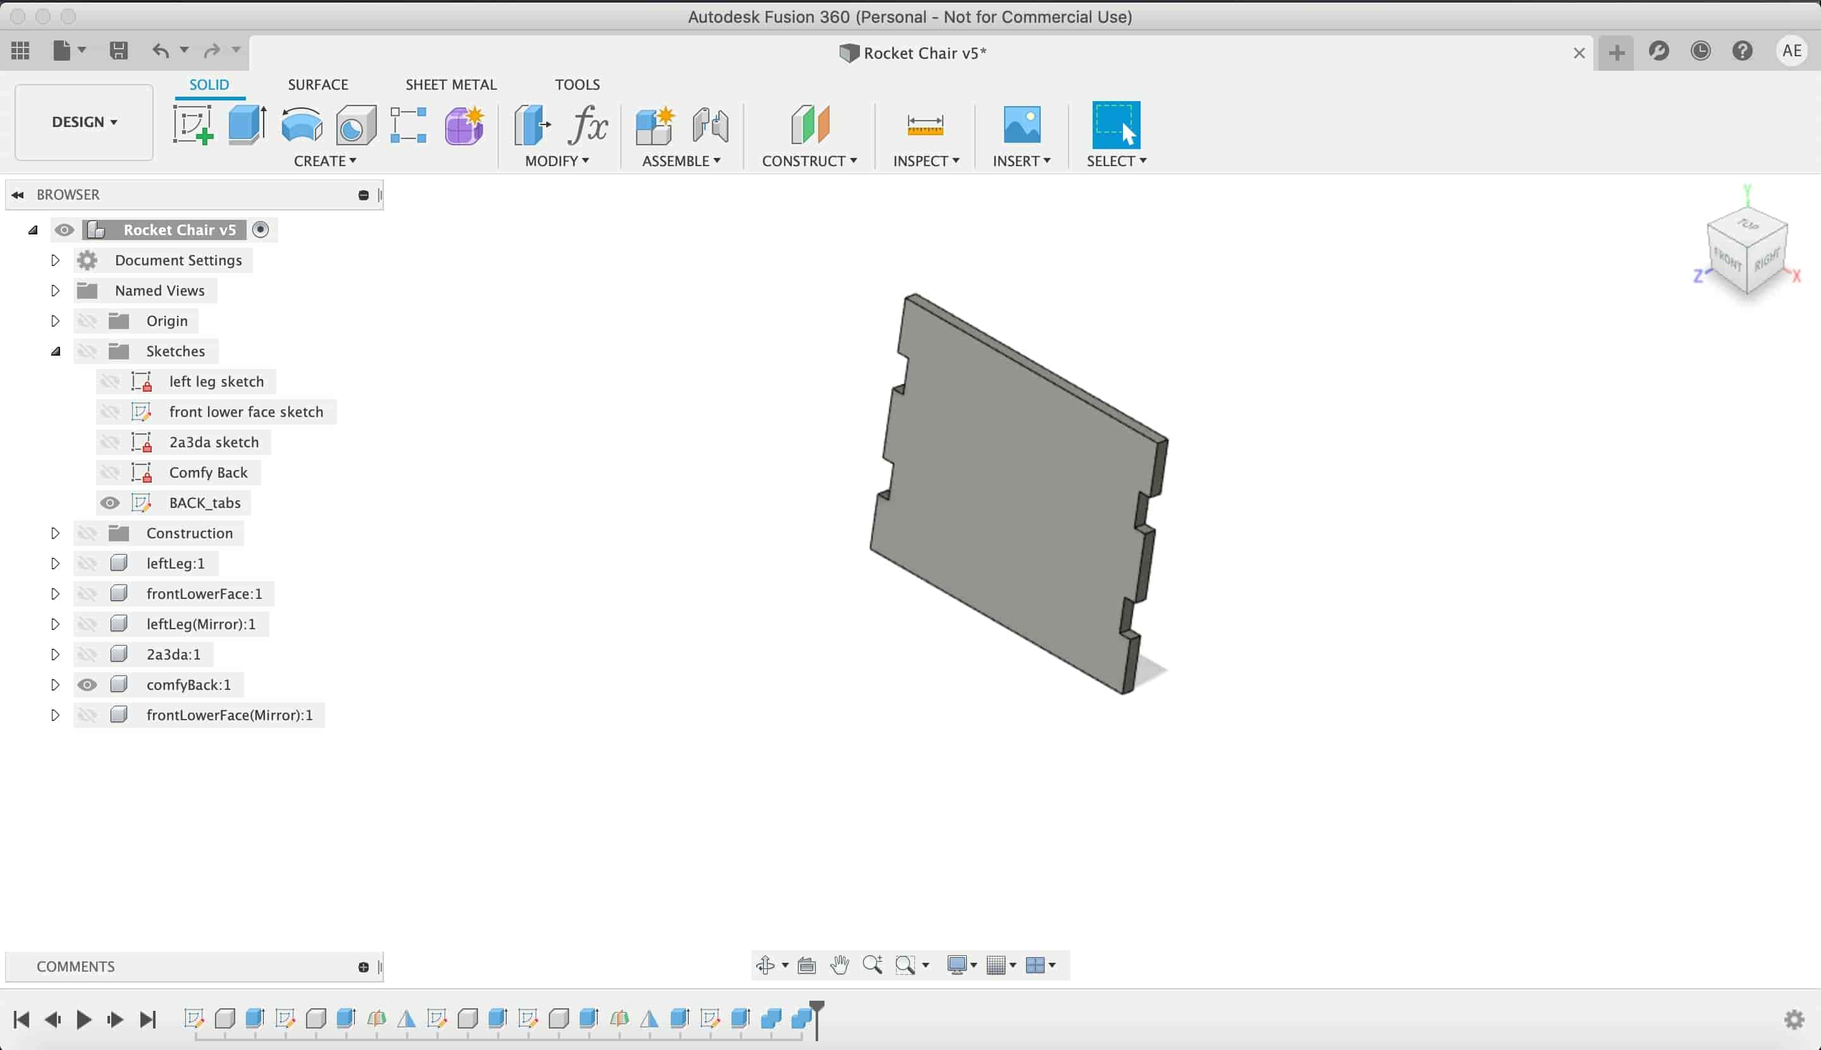The height and width of the screenshot is (1050, 1821).
Task: Expand Named Views node
Action: pos(55,291)
